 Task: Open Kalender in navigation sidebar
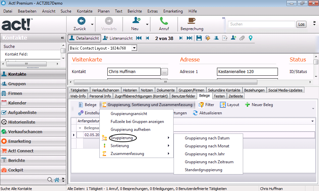tap(33, 103)
